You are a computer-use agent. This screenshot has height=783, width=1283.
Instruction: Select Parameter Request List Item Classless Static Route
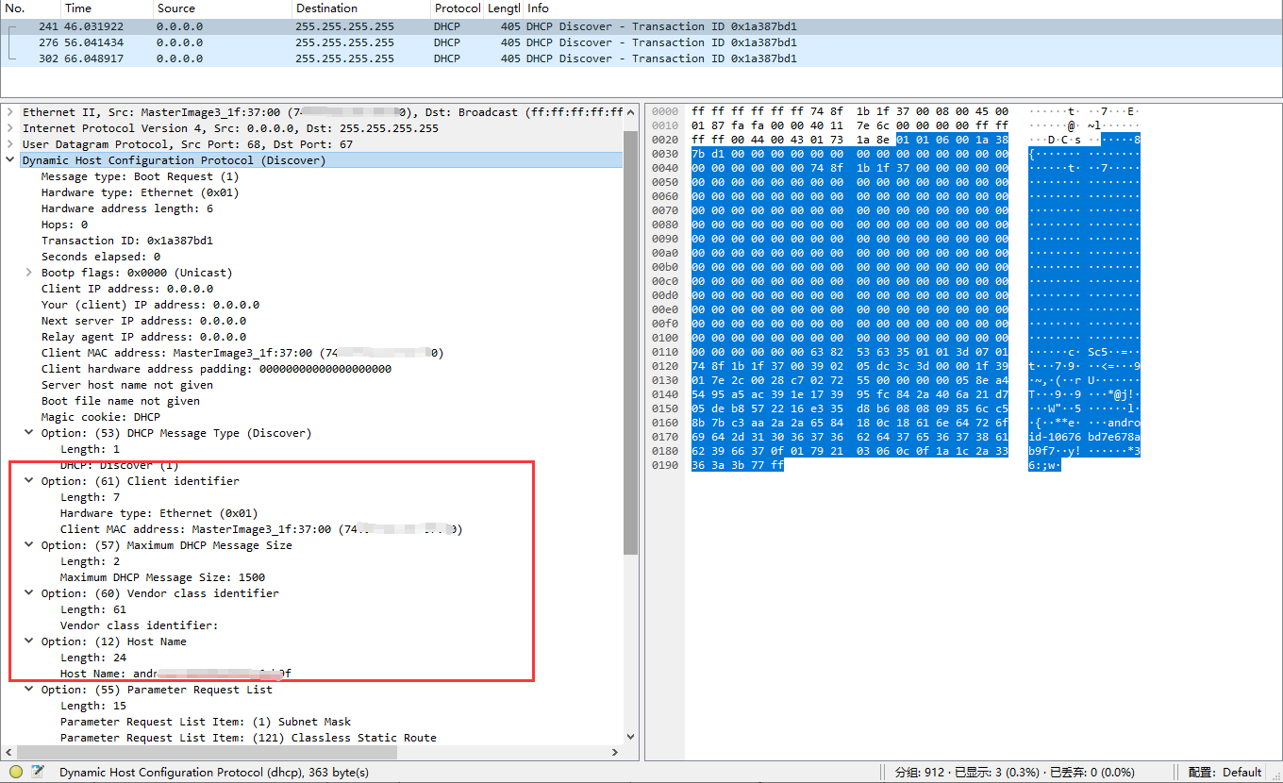[248, 738]
